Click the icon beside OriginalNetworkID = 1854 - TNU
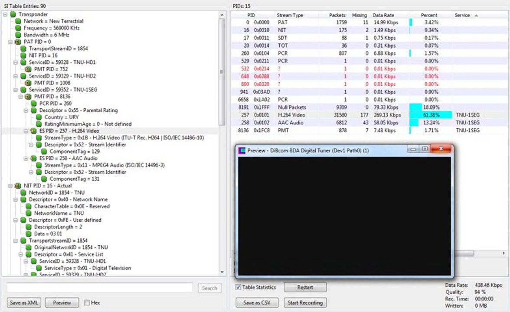Image resolution: width=510 pixels, height=312 pixels. (x=28, y=247)
